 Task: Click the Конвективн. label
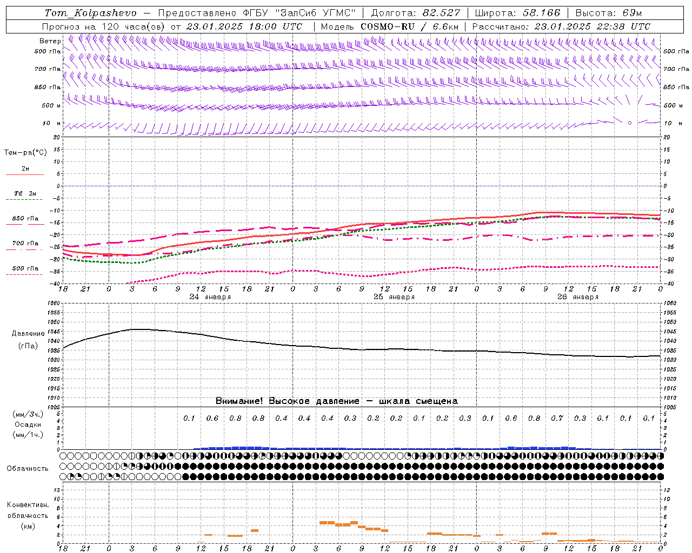point(28,505)
